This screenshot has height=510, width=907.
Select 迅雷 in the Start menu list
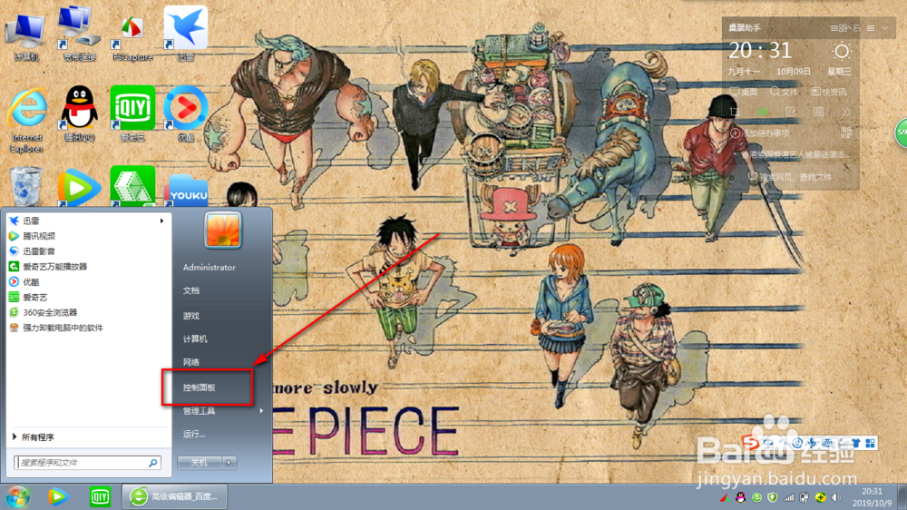click(88, 221)
